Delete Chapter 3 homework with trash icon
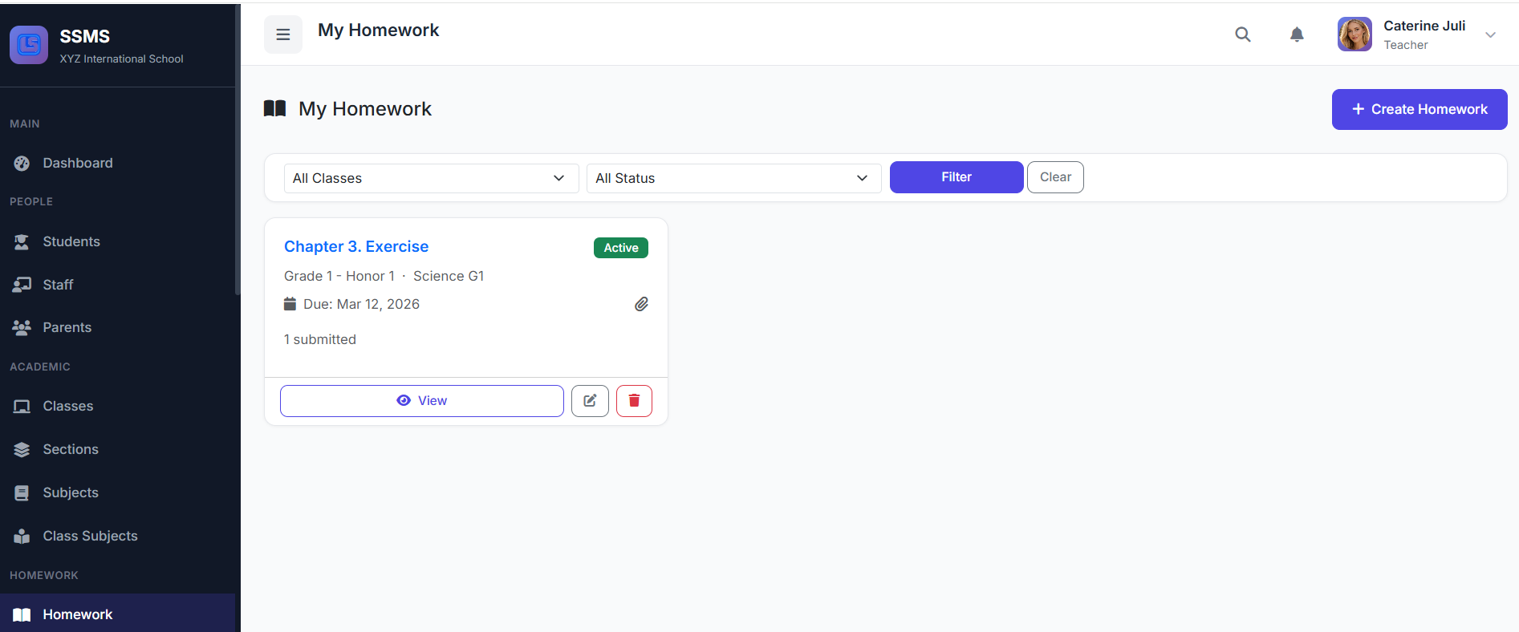Screen dimensions: 1519x632 [634, 401]
